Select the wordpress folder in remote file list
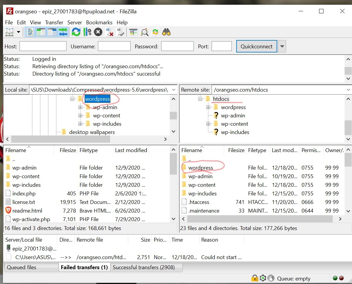 201,168
